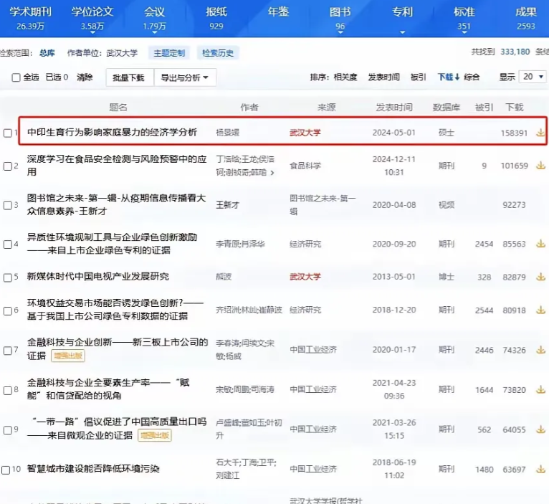Open the 显示 20 per-page dropdown

pyautogui.click(x=533, y=77)
